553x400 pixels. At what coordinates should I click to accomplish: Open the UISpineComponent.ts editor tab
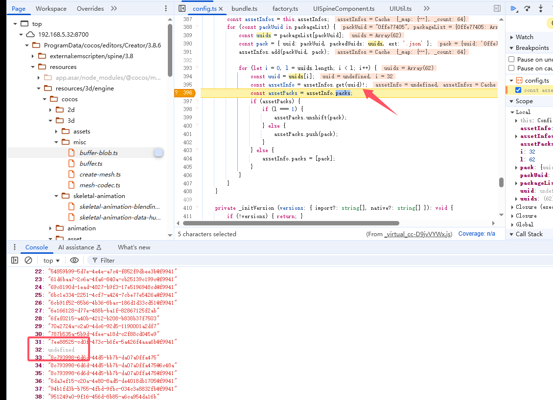(344, 8)
